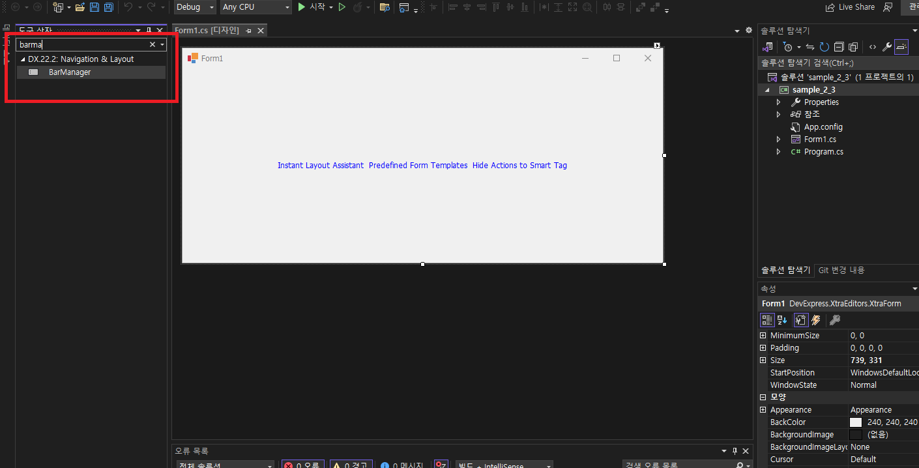Open Predefined Form Templates link
This screenshot has height=468, width=919.
(418, 166)
